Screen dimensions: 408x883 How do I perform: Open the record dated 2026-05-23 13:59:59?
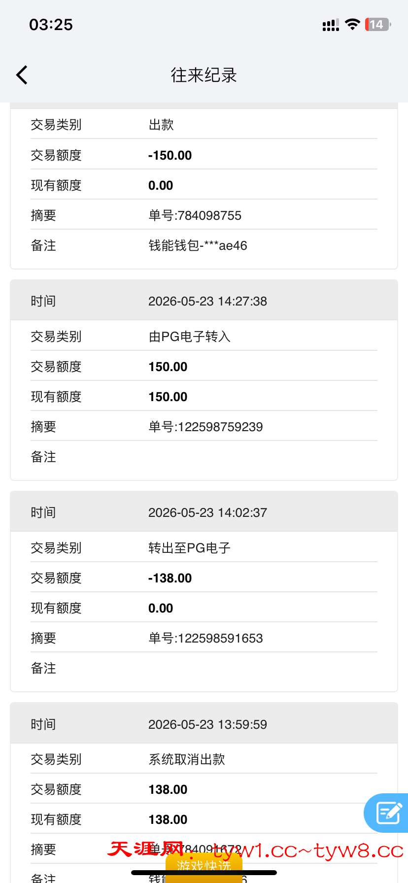point(204,724)
